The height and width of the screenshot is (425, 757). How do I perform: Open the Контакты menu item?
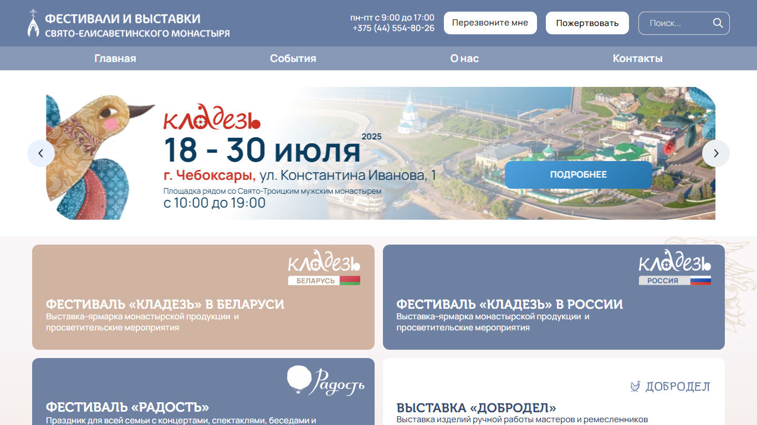point(638,59)
